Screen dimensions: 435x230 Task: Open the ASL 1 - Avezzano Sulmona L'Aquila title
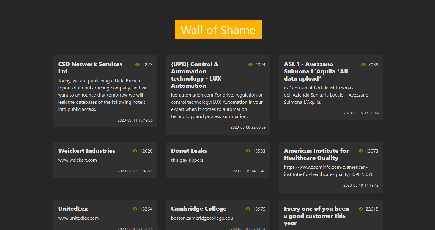[316, 71]
